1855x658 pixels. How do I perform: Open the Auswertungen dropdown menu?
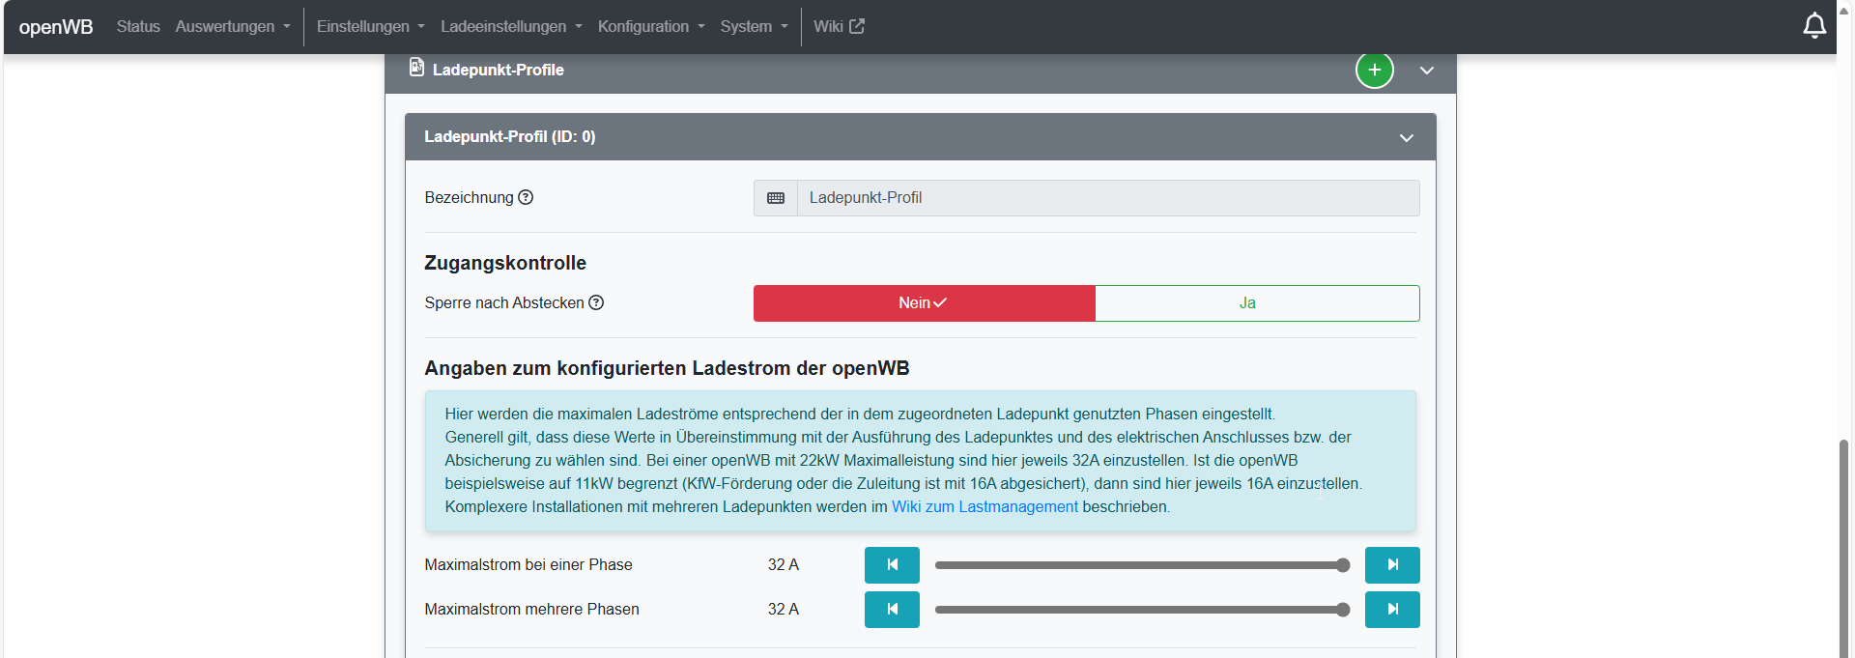coord(232,26)
